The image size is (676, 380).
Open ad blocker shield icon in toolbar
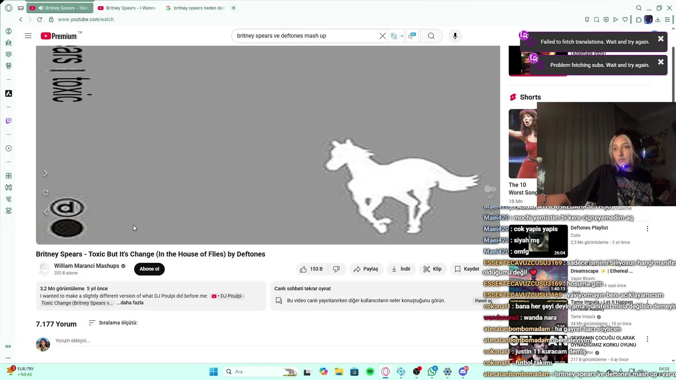[606, 20]
